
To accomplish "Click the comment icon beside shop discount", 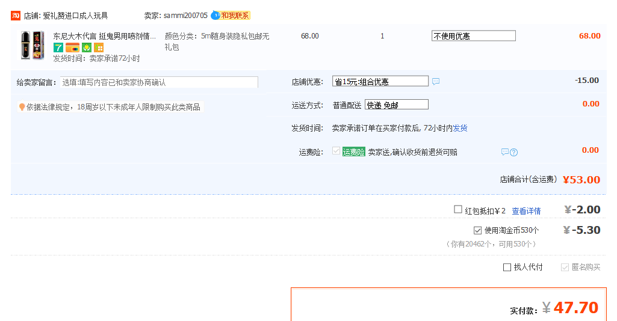I will tap(436, 82).
